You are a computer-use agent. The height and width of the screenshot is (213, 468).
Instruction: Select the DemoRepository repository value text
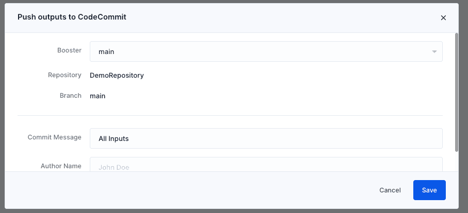point(117,75)
